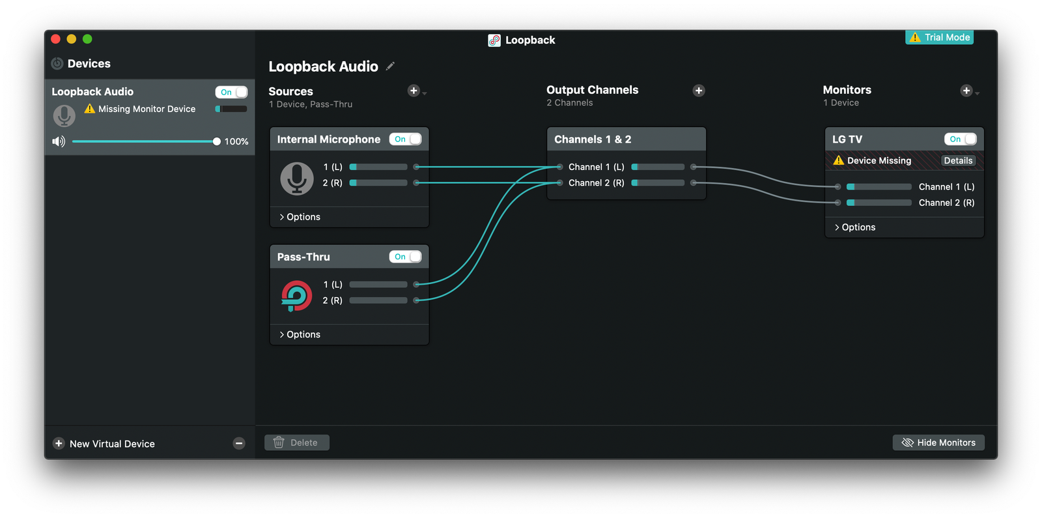Screen dimensions: 1042x518
Task: Click the 'Missing Monitor Device' text
Action: click(x=147, y=109)
